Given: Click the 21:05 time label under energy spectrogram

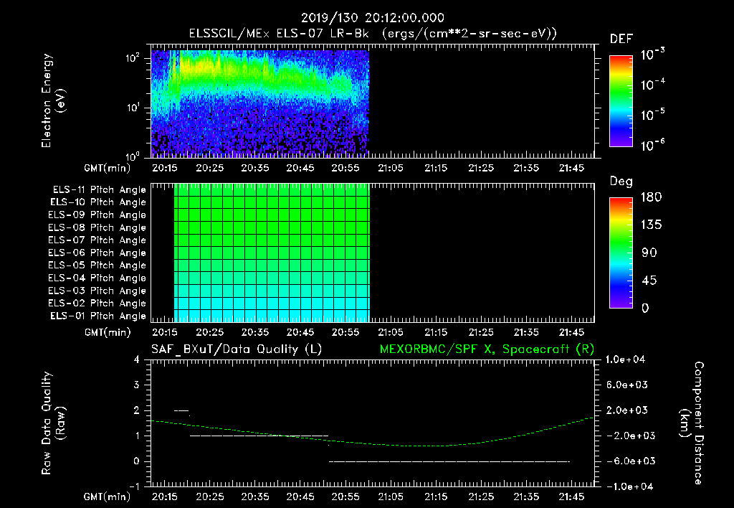Looking at the screenshot, I should pyautogui.click(x=391, y=168).
